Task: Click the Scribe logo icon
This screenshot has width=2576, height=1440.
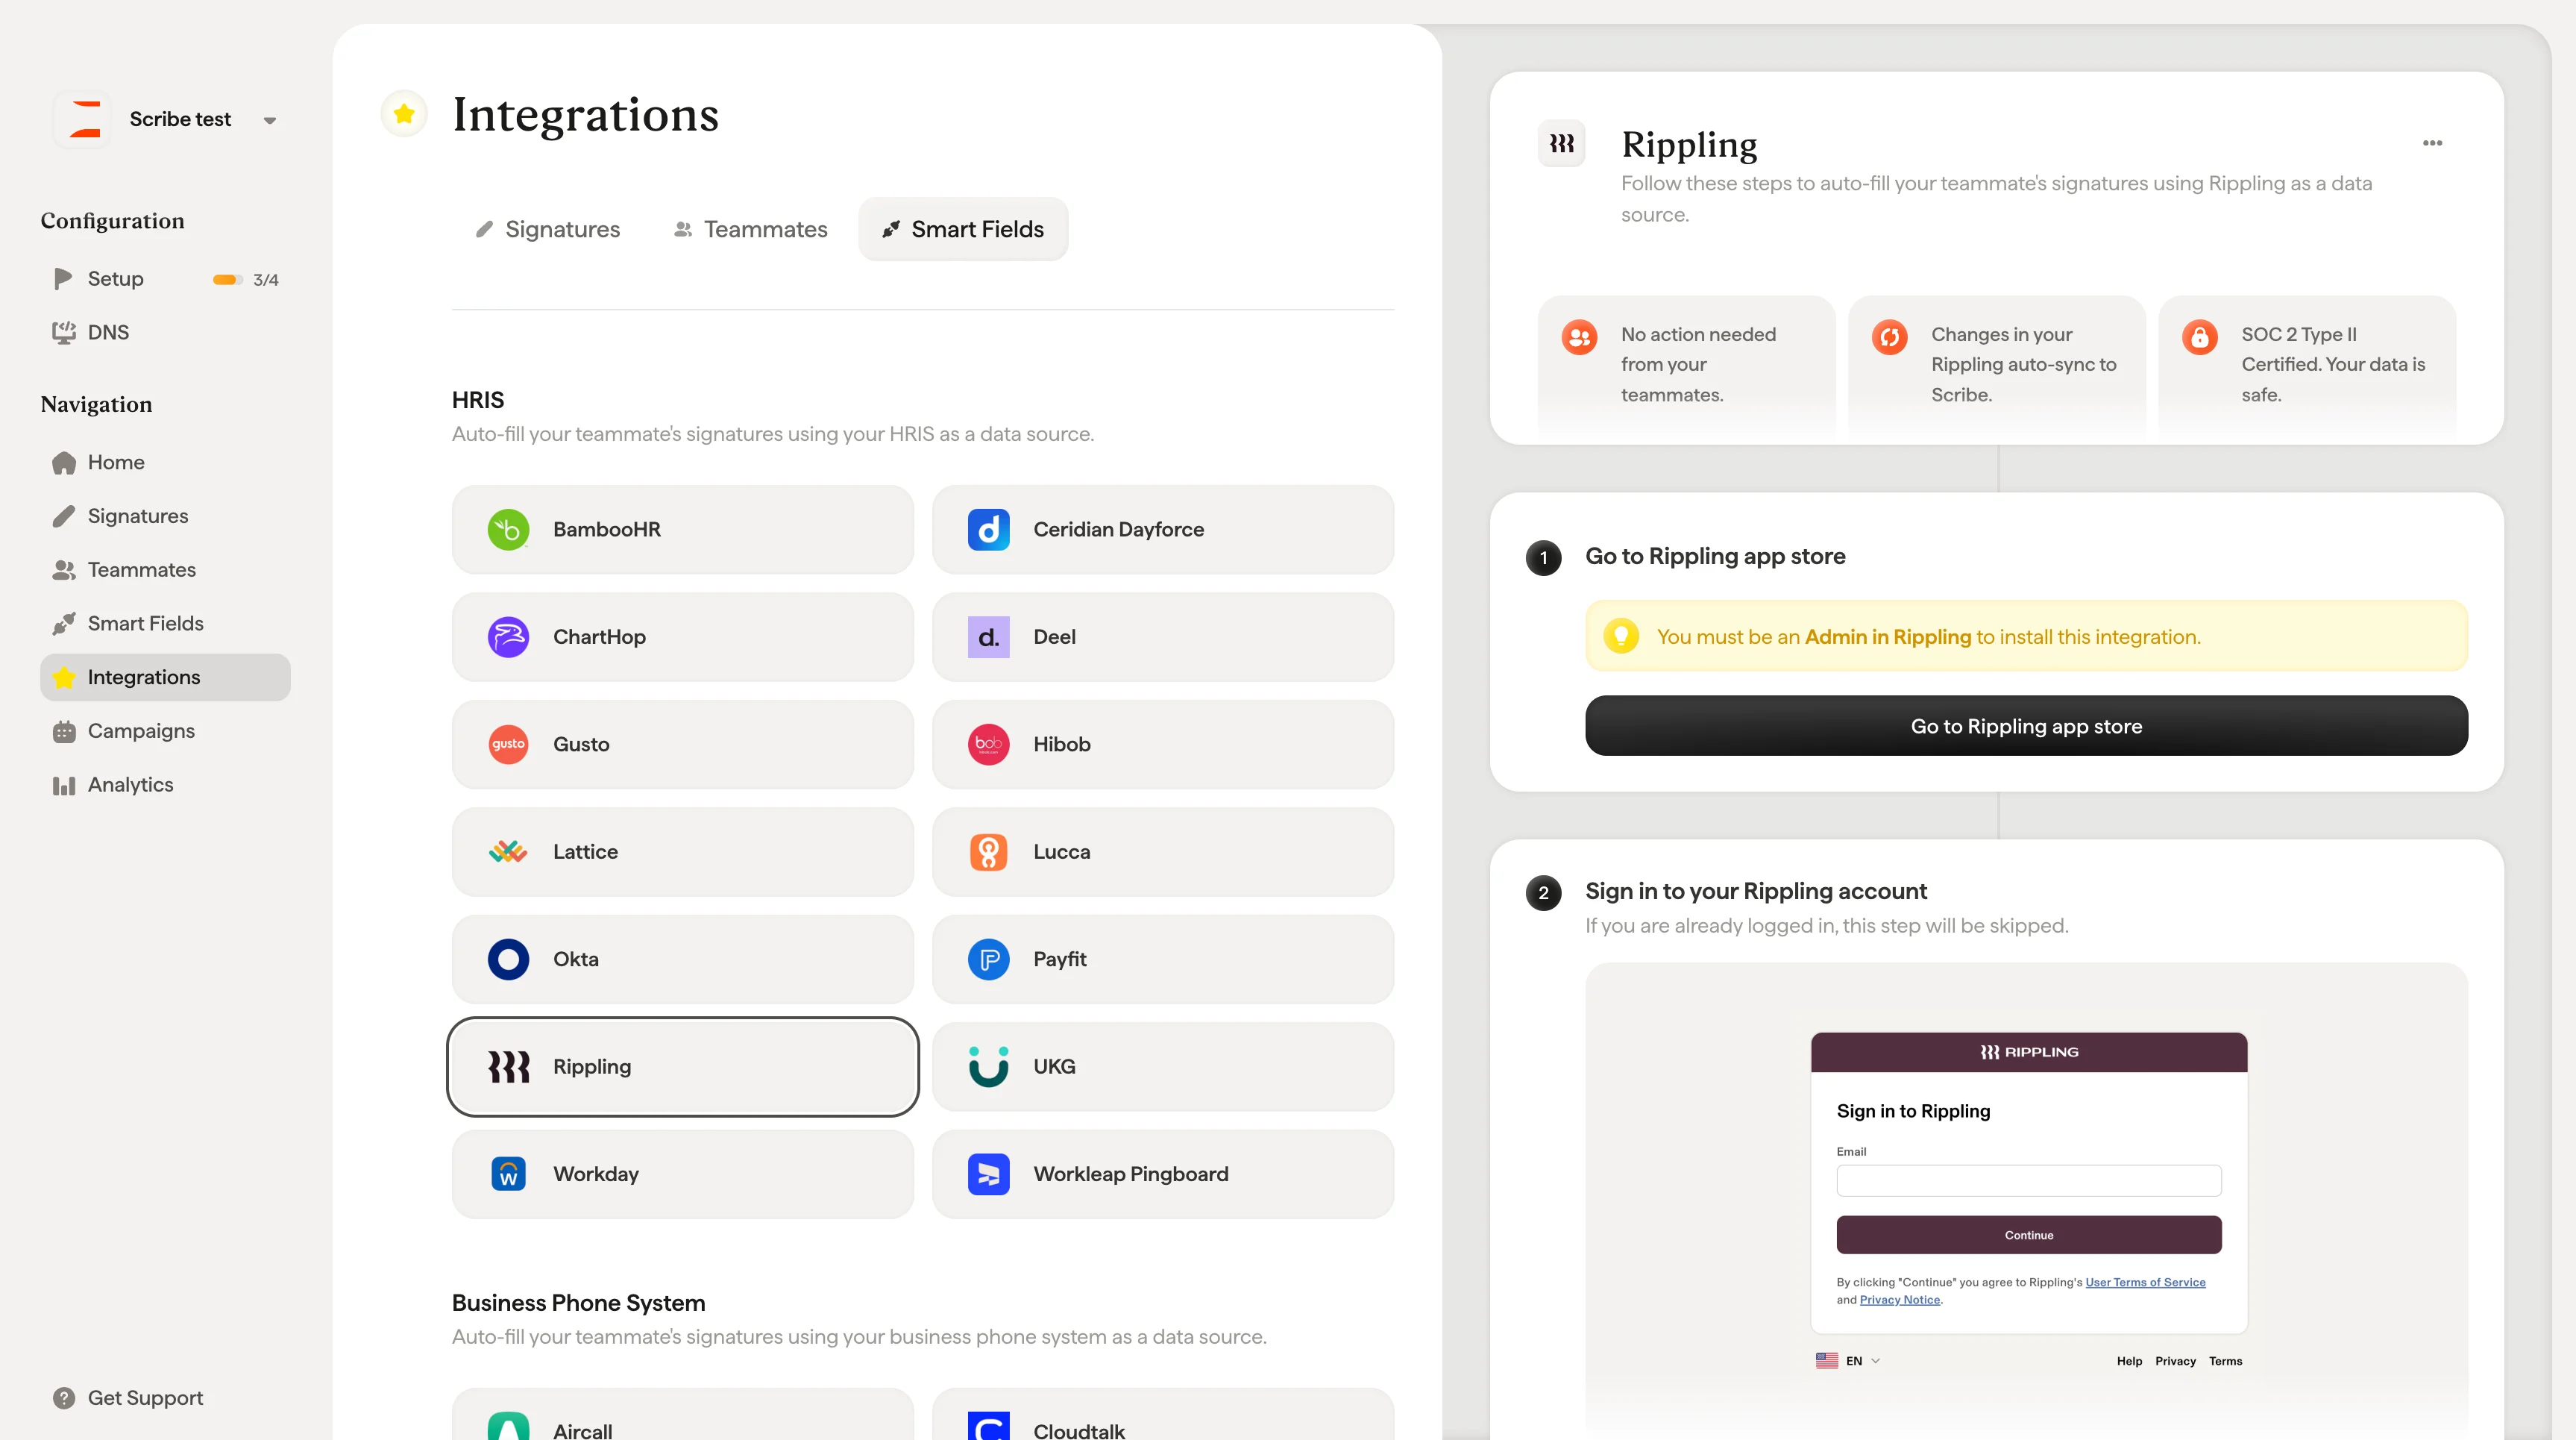Action: click(83, 119)
